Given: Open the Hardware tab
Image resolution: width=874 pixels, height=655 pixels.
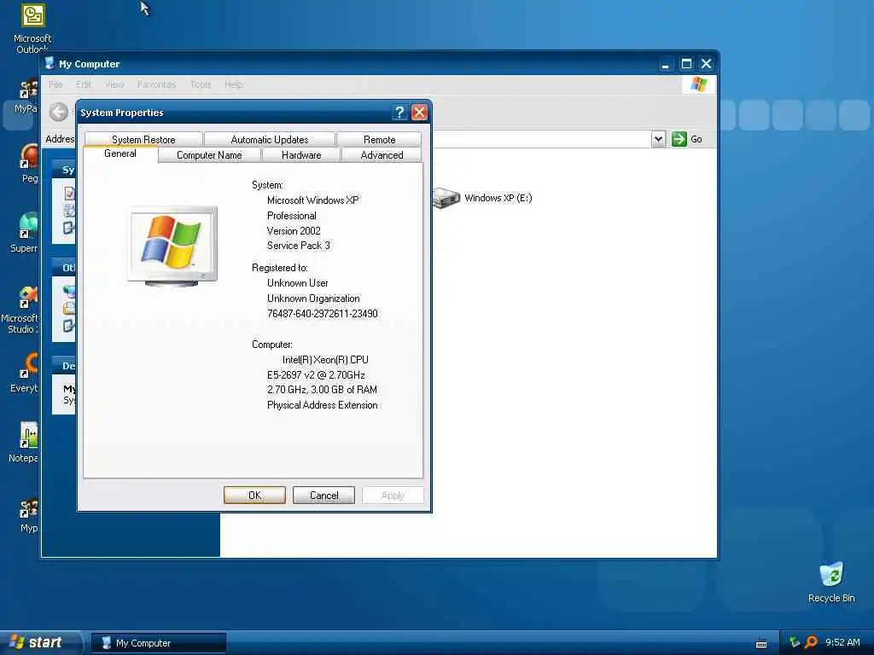Looking at the screenshot, I should [301, 155].
